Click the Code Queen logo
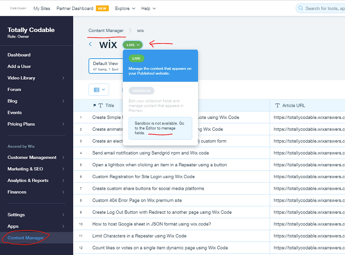 point(18,8)
